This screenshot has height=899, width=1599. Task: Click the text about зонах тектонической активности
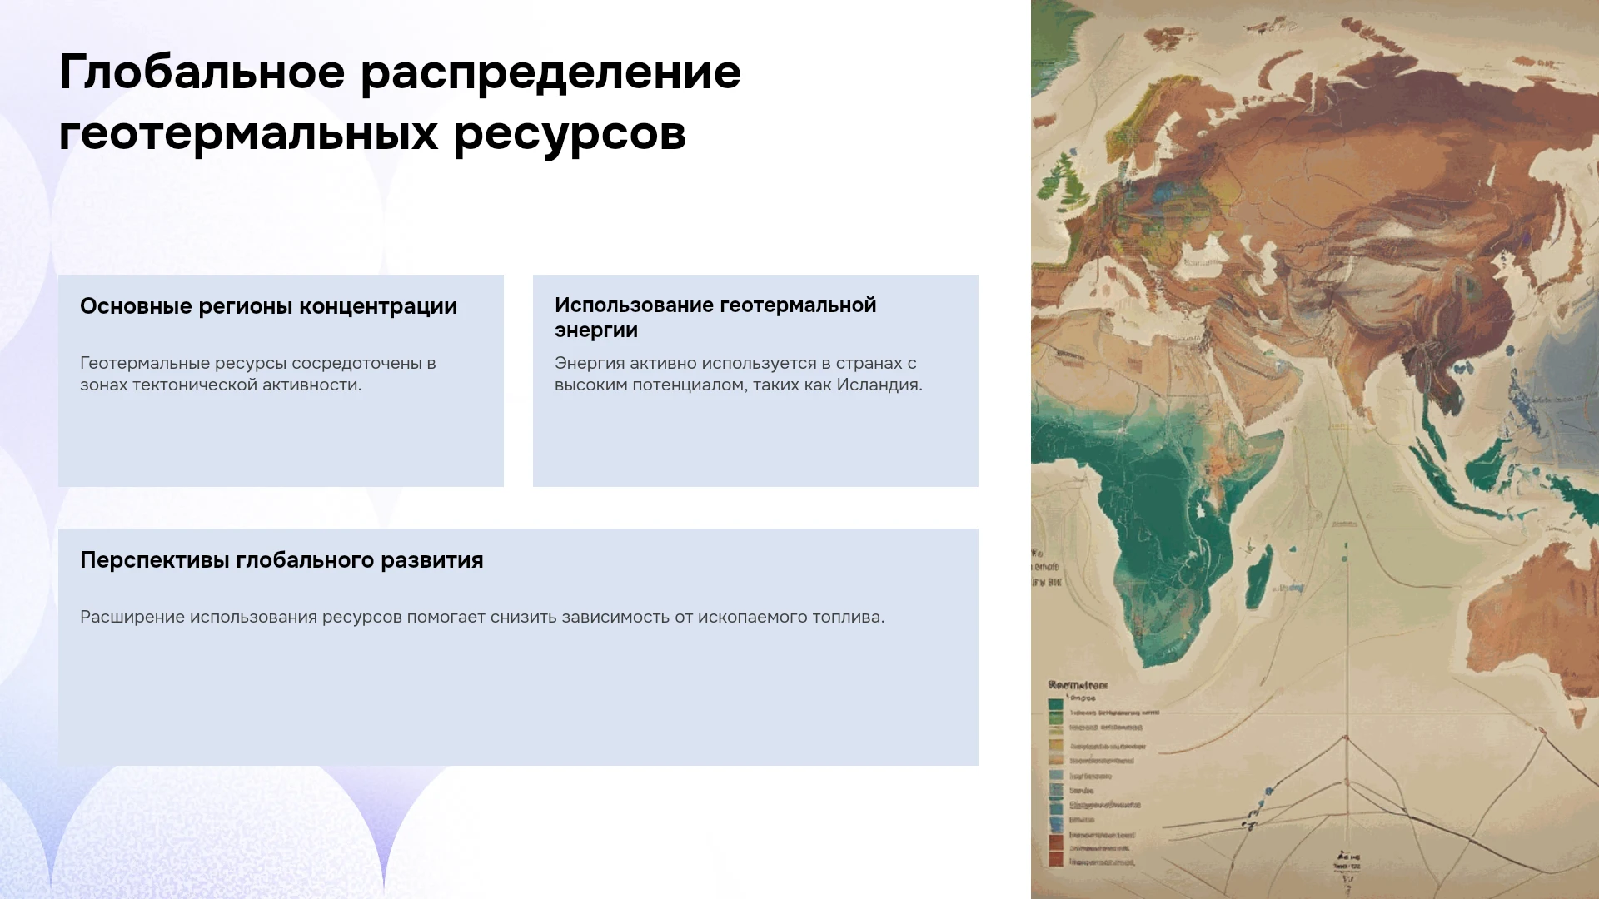(x=258, y=374)
